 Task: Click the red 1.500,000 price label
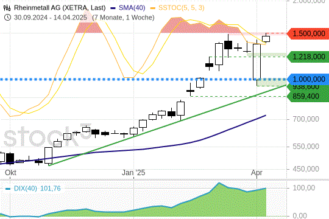(x=308, y=33)
